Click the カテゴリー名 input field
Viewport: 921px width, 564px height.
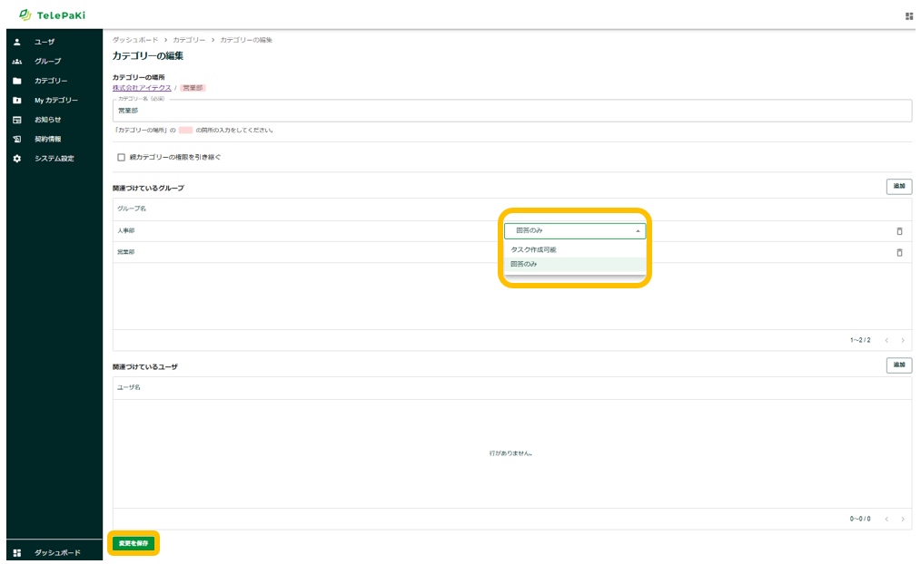coord(511,111)
